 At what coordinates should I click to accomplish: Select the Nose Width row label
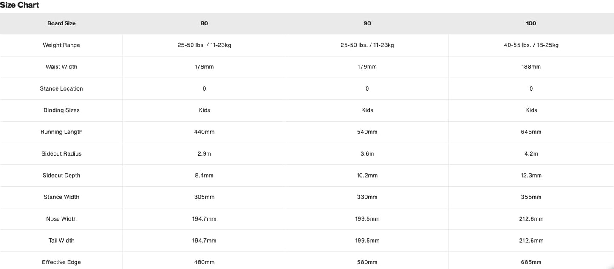61,218
